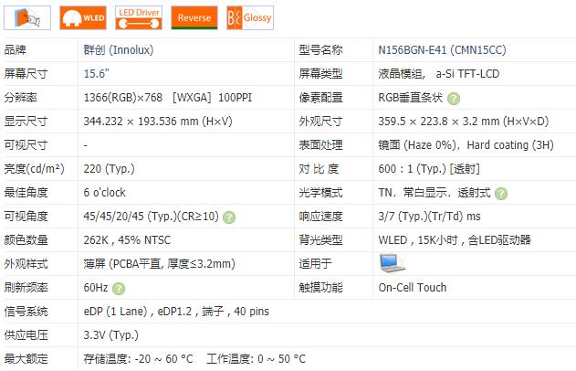Select the 镜面 (Haze 0%) surface treatment value
The width and height of the screenshot is (576, 371).
(466, 145)
